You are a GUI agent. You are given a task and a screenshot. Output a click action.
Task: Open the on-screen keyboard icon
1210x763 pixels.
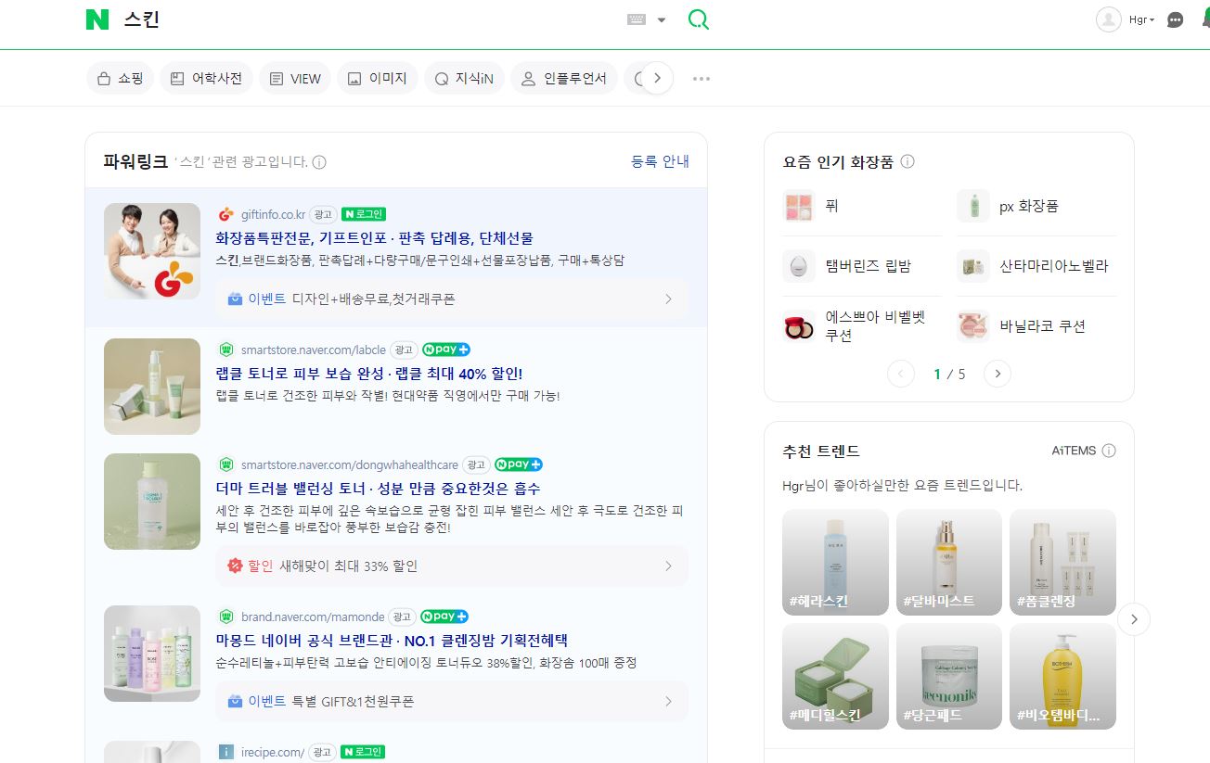click(x=637, y=19)
